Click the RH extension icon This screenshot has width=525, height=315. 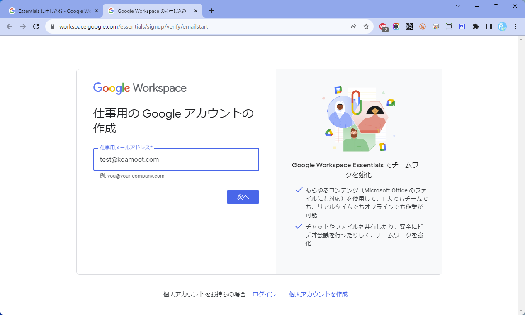(462, 26)
